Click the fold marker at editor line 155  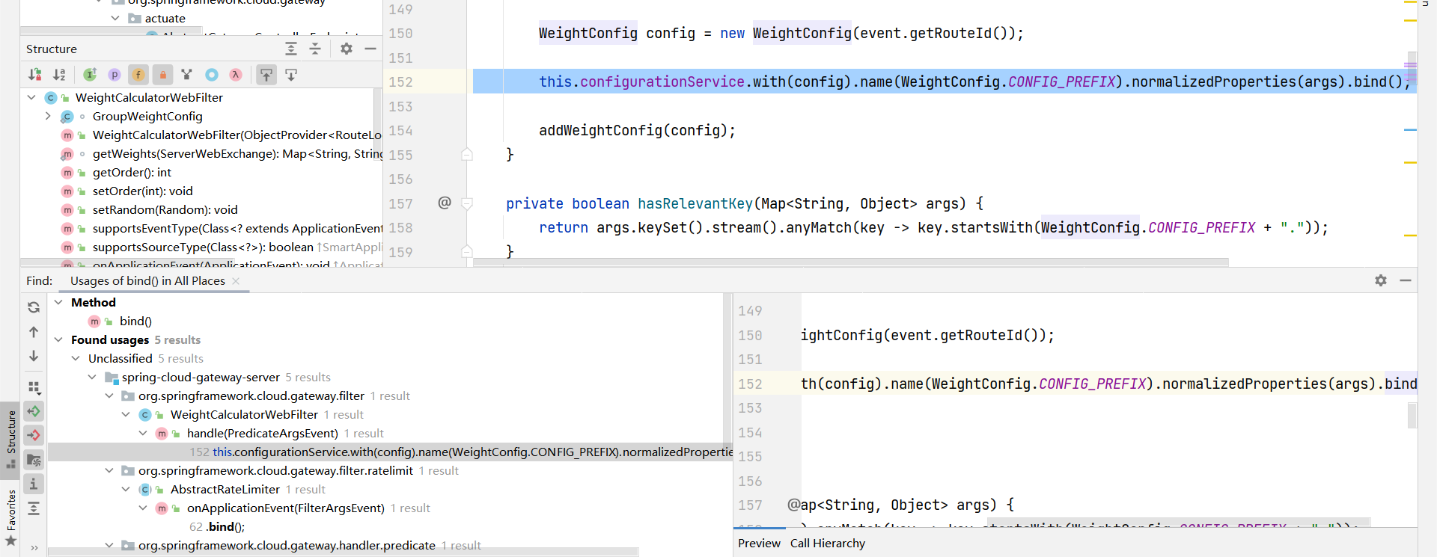467,155
